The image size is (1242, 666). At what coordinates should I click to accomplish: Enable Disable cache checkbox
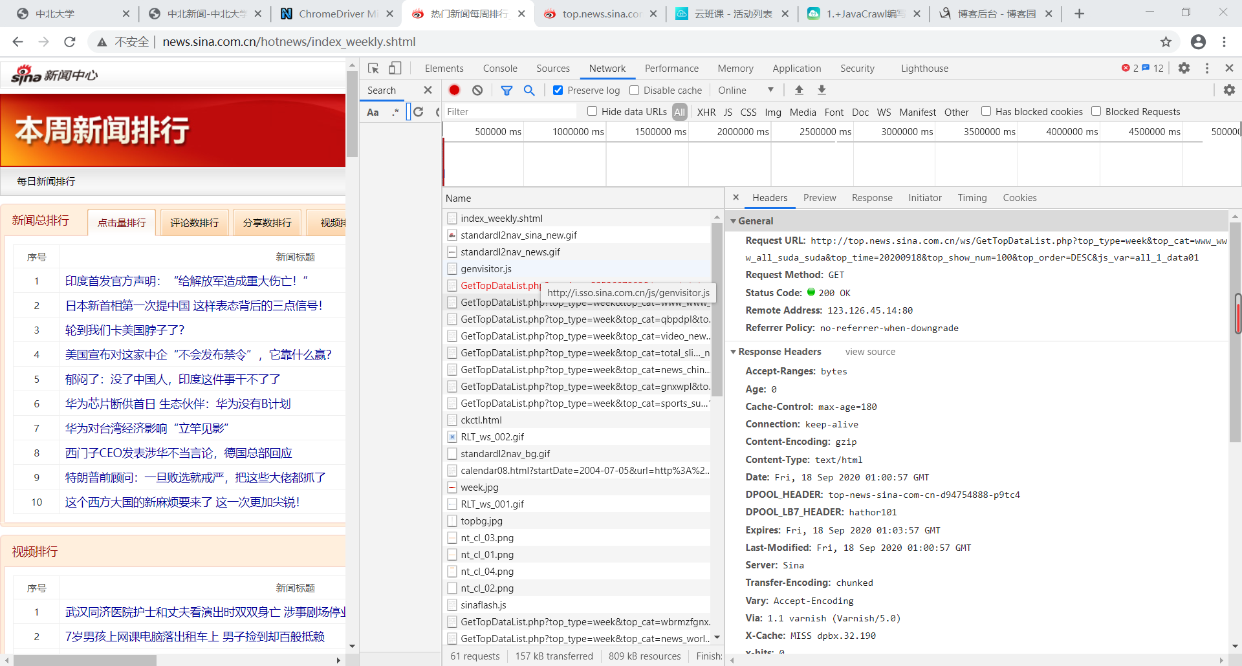634,91
